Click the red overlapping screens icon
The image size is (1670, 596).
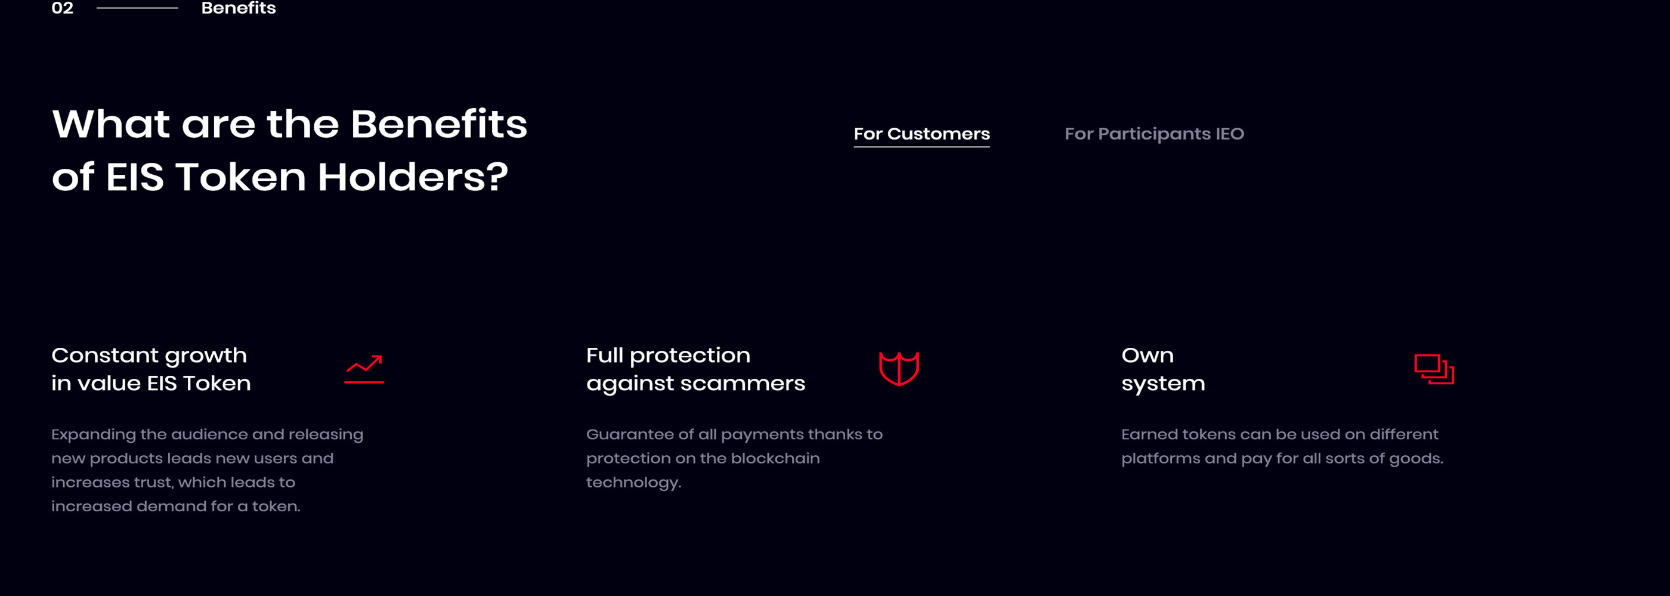(1434, 369)
